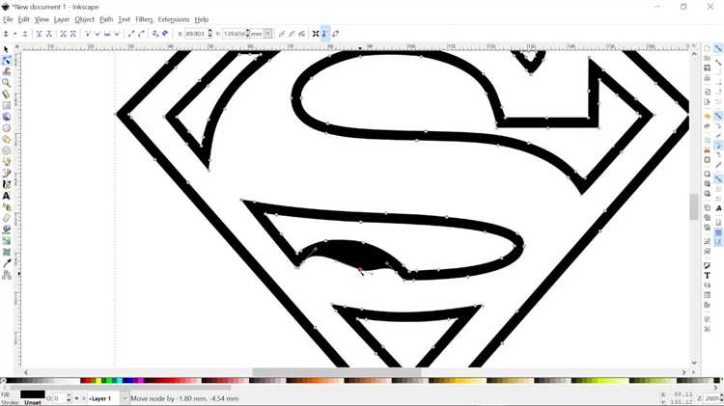Click Break path at selected nodes
Screen dimensions: 724x406
pyautogui.click(x=49, y=34)
